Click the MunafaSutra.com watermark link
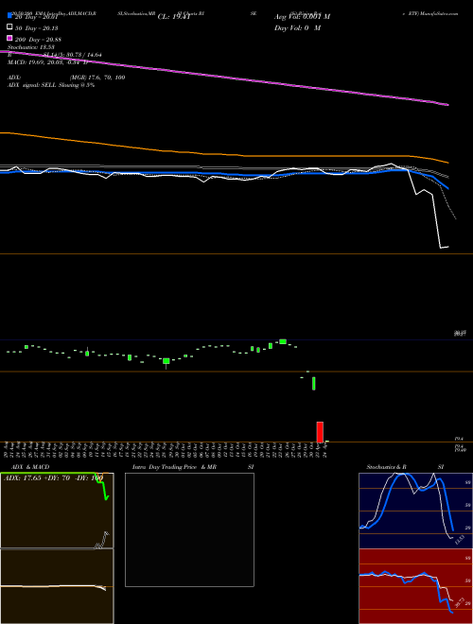The width and height of the screenshot is (473, 624). pos(439,13)
